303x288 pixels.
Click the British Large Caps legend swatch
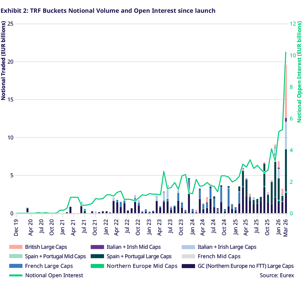click(x=15, y=247)
